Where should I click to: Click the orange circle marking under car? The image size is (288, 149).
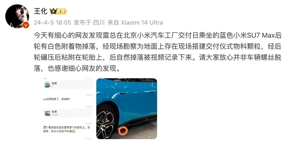[x=123, y=130]
